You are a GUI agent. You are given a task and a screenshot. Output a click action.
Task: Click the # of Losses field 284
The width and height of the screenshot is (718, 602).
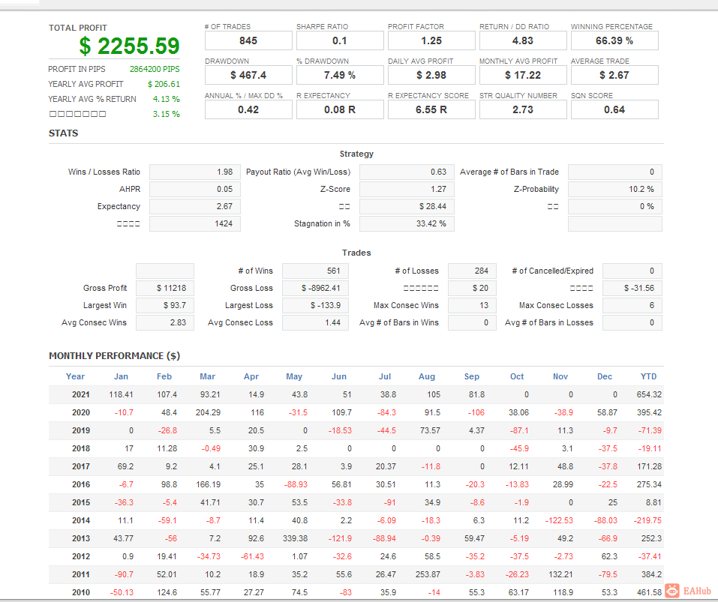472,271
